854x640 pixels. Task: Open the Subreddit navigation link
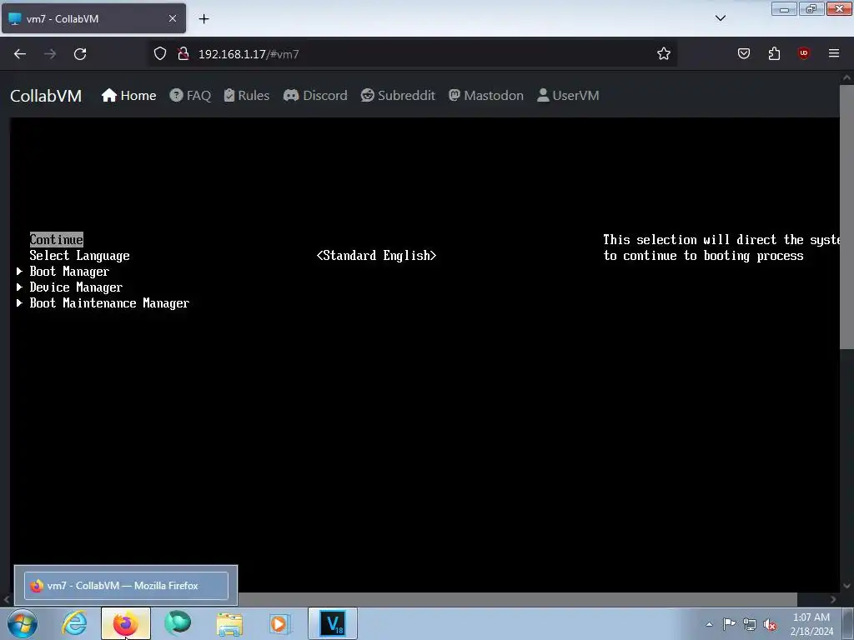point(398,96)
